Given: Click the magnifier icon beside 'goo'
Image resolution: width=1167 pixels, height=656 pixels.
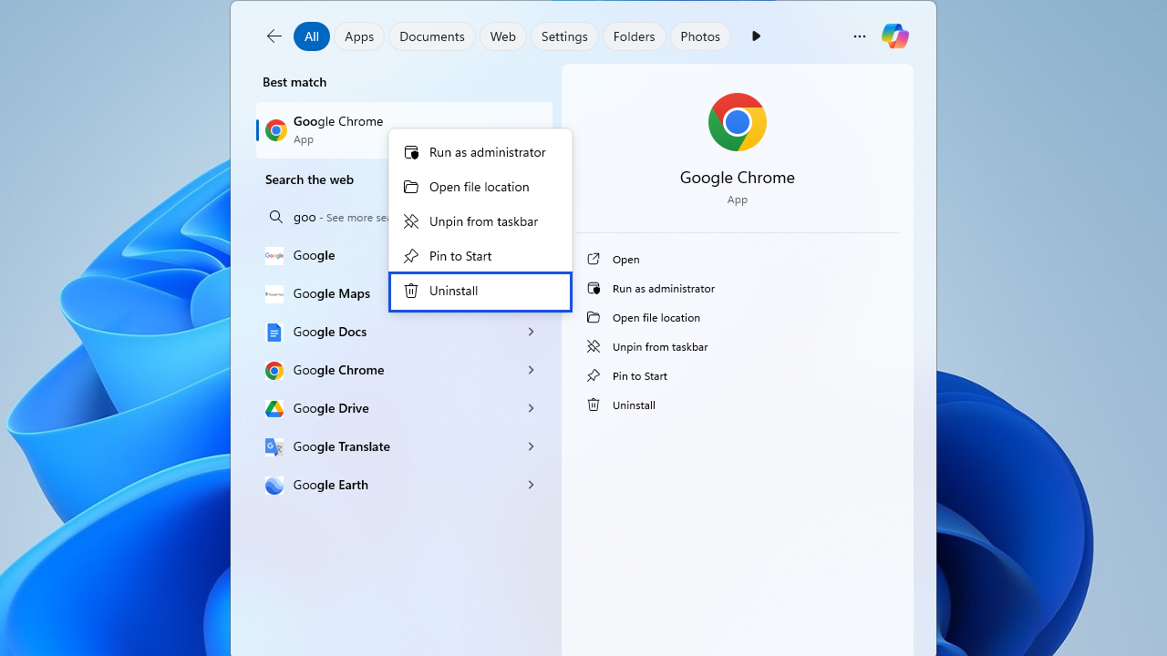Looking at the screenshot, I should pos(275,217).
